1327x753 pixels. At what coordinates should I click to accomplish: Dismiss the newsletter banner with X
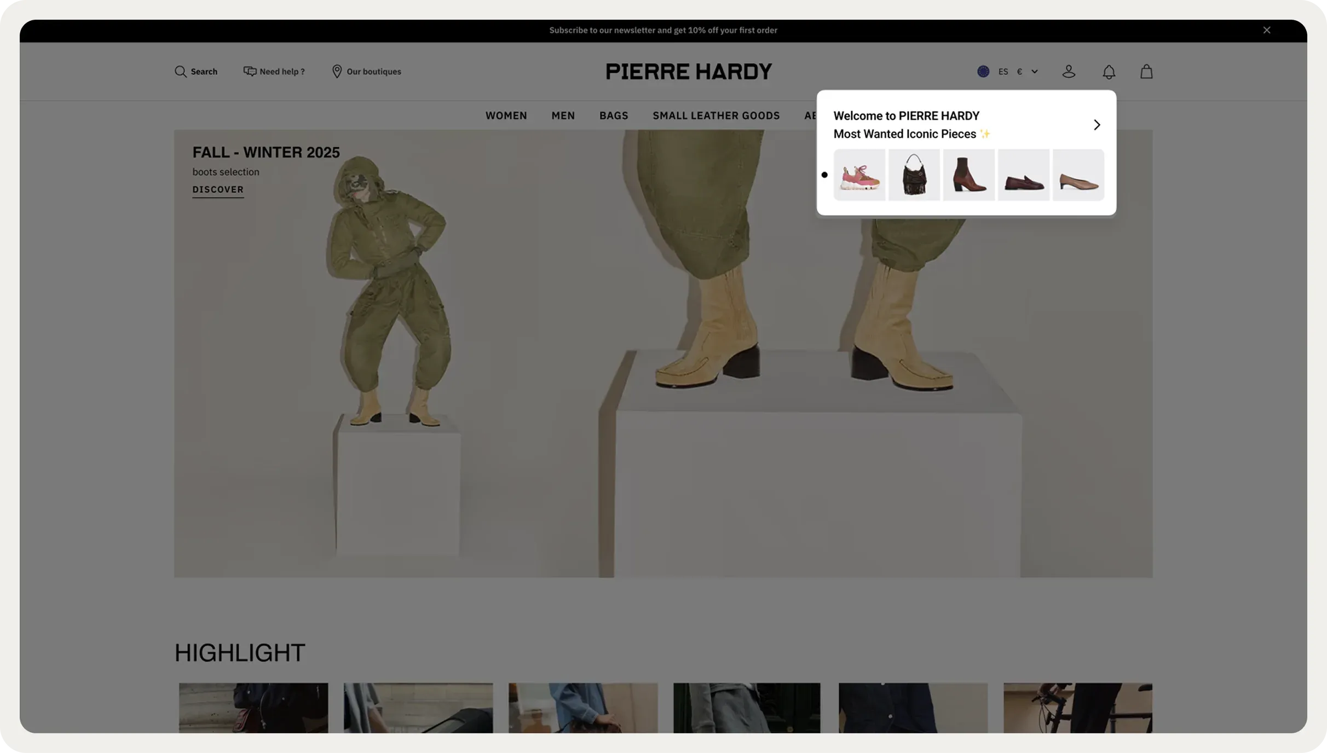coord(1267,30)
